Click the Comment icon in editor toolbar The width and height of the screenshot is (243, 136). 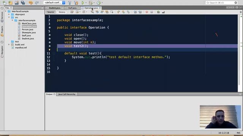[x=158, y=12]
